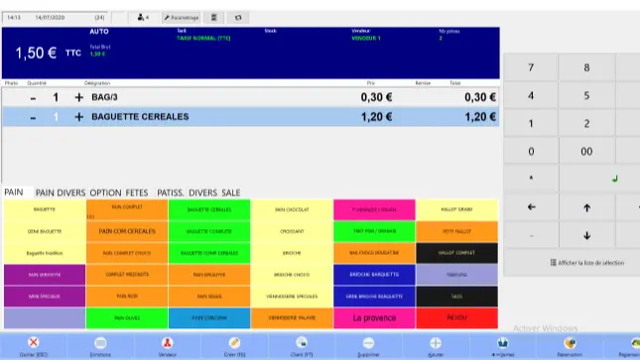Image resolution: width=640 pixels, height=360 pixels.
Task: Add PAIN COM CEREALES product
Action: [x=127, y=231]
